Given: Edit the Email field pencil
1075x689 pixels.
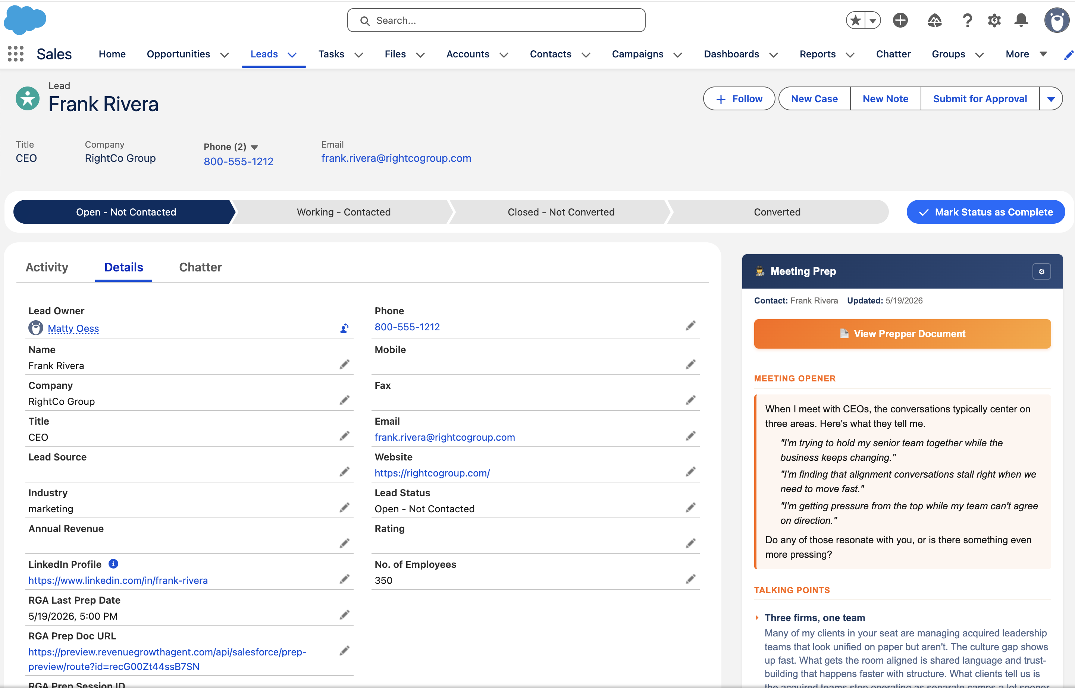Looking at the screenshot, I should (x=690, y=436).
